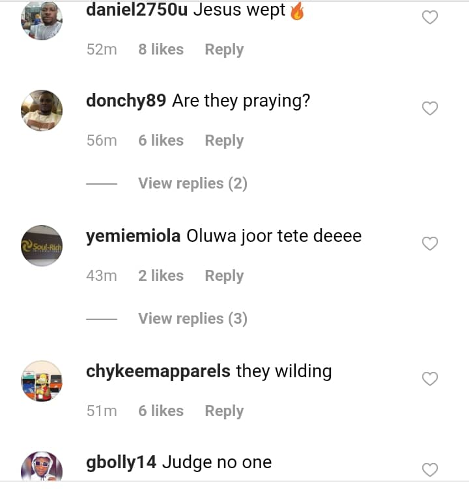The height and width of the screenshot is (489, 469).
Task: Like gbolly14's "Judge no one" comment
Action: 430,470
